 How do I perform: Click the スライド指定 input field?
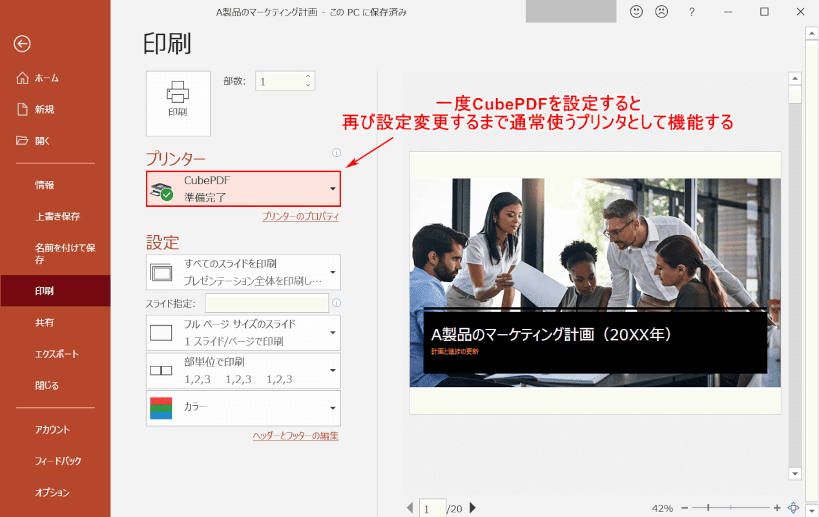pos(267,303)
